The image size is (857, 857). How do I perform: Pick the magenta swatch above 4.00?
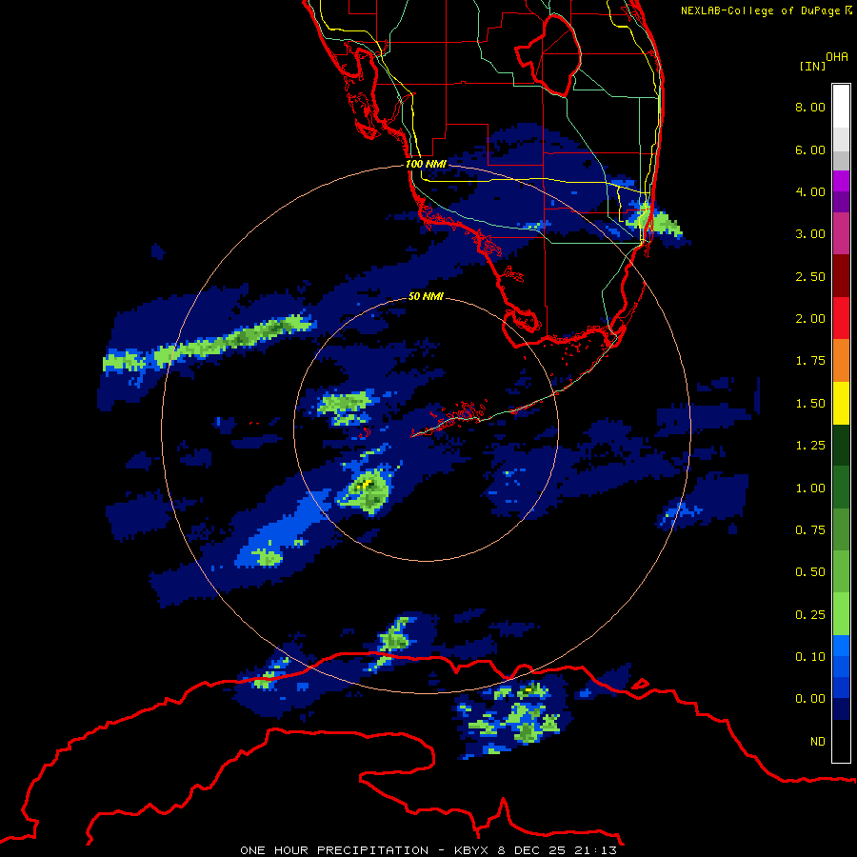[x=841, y=181]
